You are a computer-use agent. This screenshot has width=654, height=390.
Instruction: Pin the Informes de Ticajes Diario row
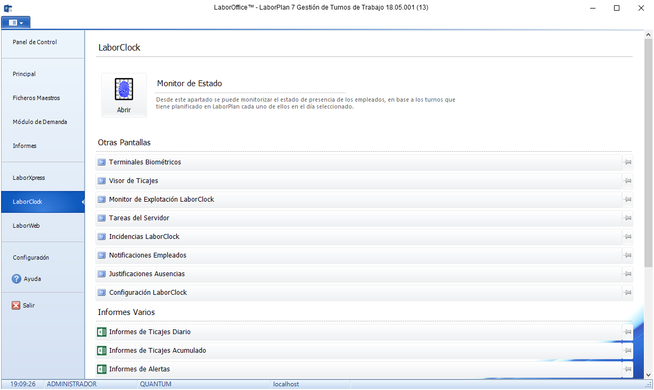tap(628, 332)
